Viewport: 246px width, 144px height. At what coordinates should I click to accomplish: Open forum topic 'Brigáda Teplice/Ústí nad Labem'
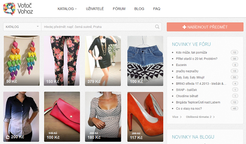[x=198, y=102]
